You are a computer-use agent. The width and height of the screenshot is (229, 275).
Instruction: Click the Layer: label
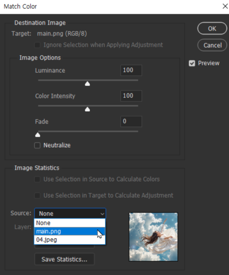pyautogui.click(x=23, y=227)
